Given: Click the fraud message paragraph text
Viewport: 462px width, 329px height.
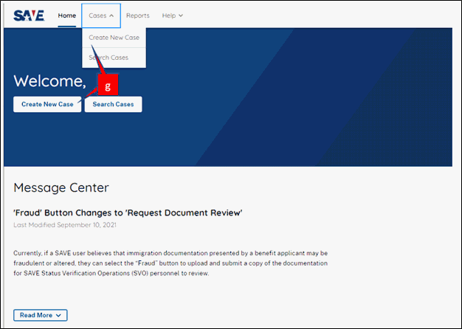Looking at the screenshot, I should [170, 263].
